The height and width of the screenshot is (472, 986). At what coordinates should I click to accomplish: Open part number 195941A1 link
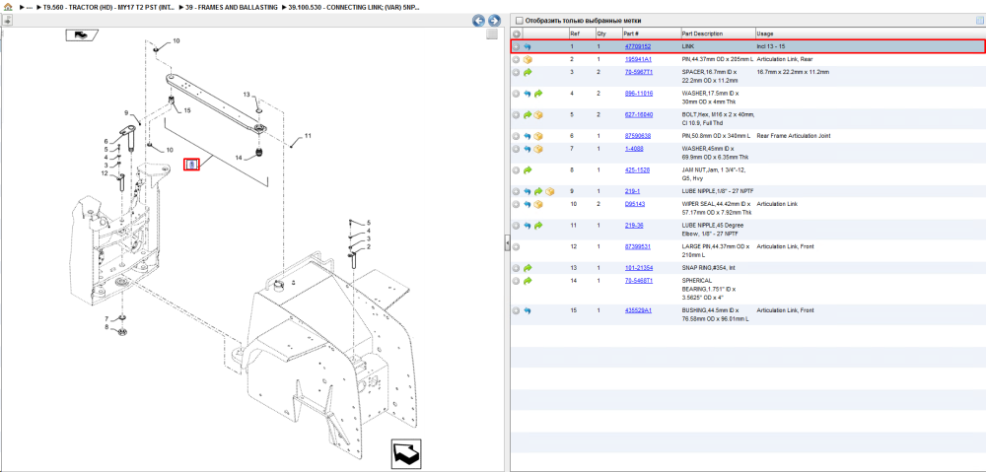point(638,59)
